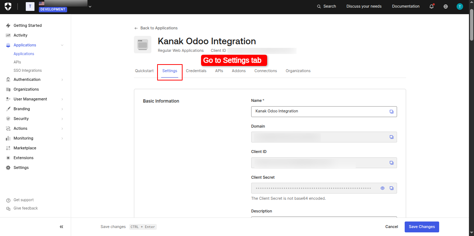Click the sidebar Settings gear icon
This screenshot has height=236, width=474.
pyautogui.click(x=8, y=167)
